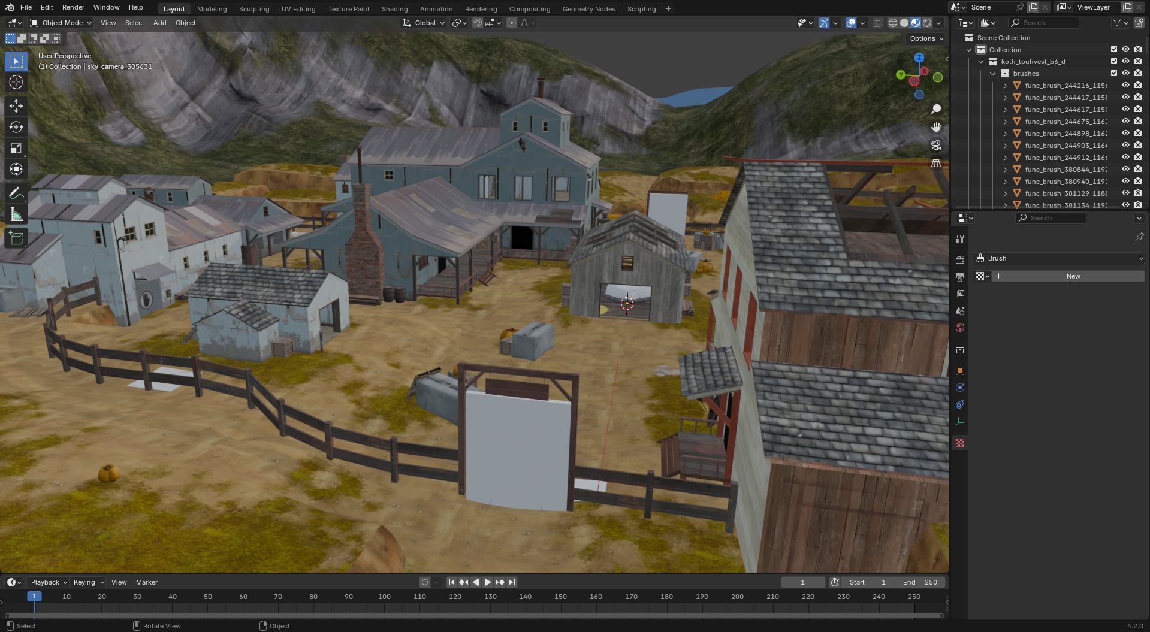Open the Physics properties tab
Viewport: 1150px width, 632px height.
[960, 388]
